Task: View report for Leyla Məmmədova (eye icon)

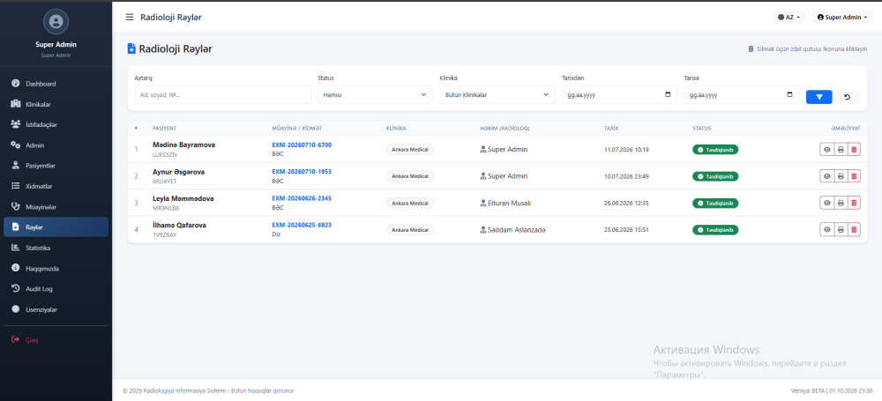Action: coord(827,203)
